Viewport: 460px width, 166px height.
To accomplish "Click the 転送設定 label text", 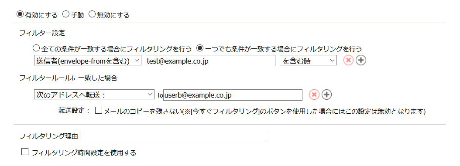I will [73, 111].
